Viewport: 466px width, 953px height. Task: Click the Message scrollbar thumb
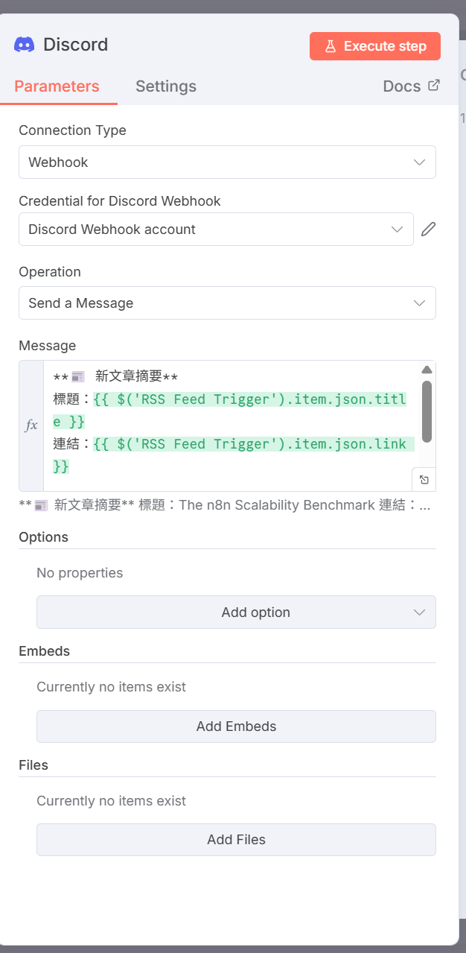427,411
